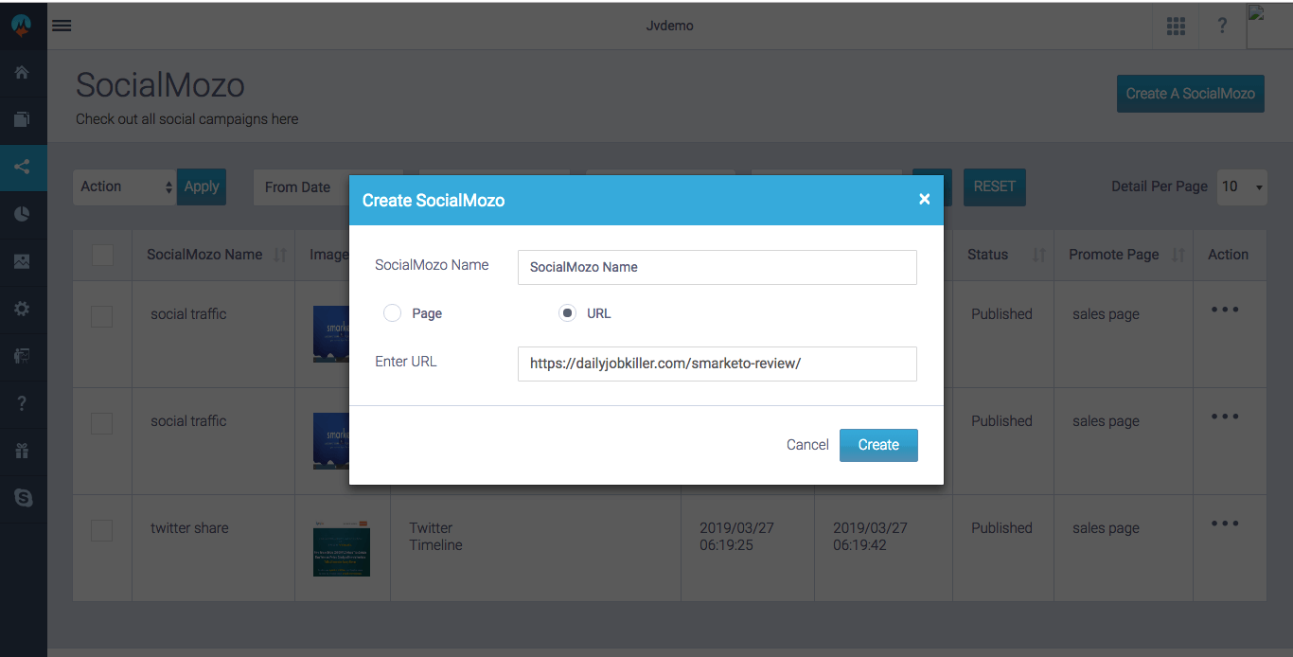Click the "twitter share" name cell
Viewport: 1293px width, 657px height.
189,528
